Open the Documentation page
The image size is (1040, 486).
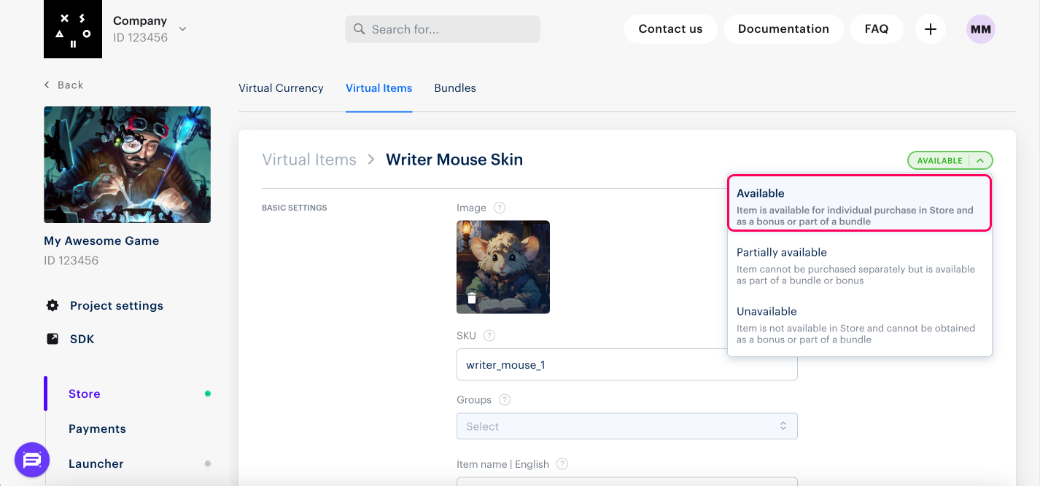tap(783, 28)
